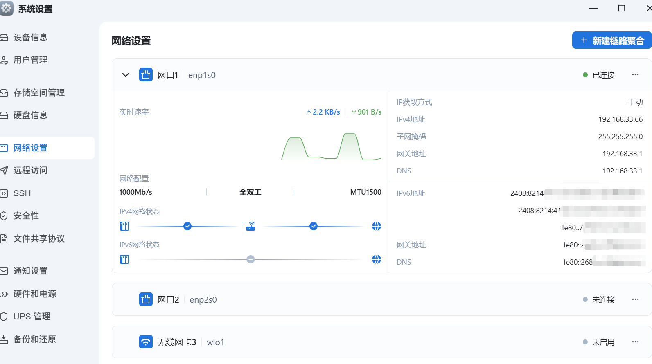Click the 无线网卡3 Wi-Fi icon
This screenshot has height=364, width=652.
[x=146, y=342]
